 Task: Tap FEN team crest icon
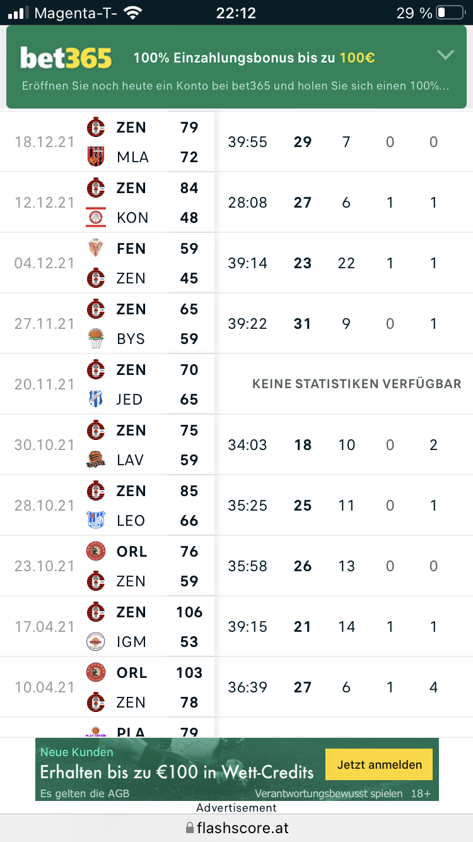[96, 248]
